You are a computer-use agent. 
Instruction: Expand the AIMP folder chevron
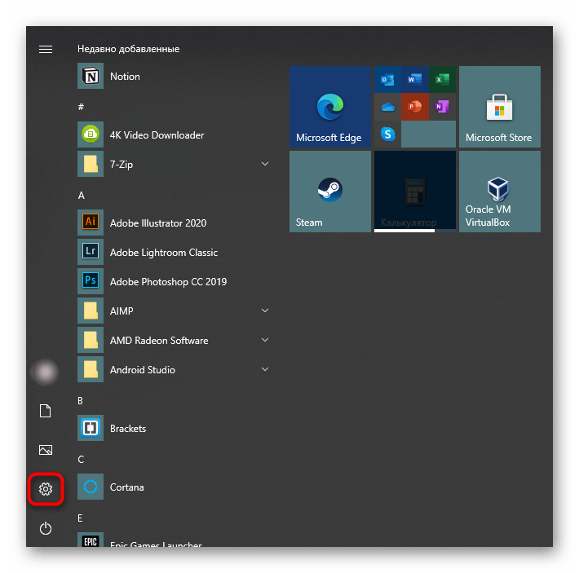[x=265, y=311]
